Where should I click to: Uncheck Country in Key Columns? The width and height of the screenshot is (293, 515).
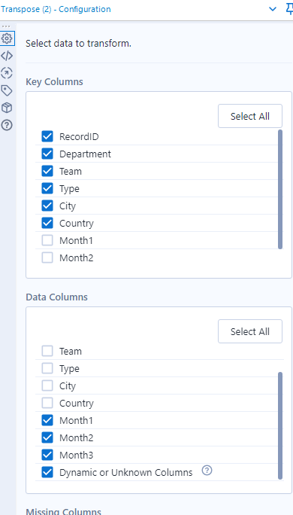pos(47,224)
